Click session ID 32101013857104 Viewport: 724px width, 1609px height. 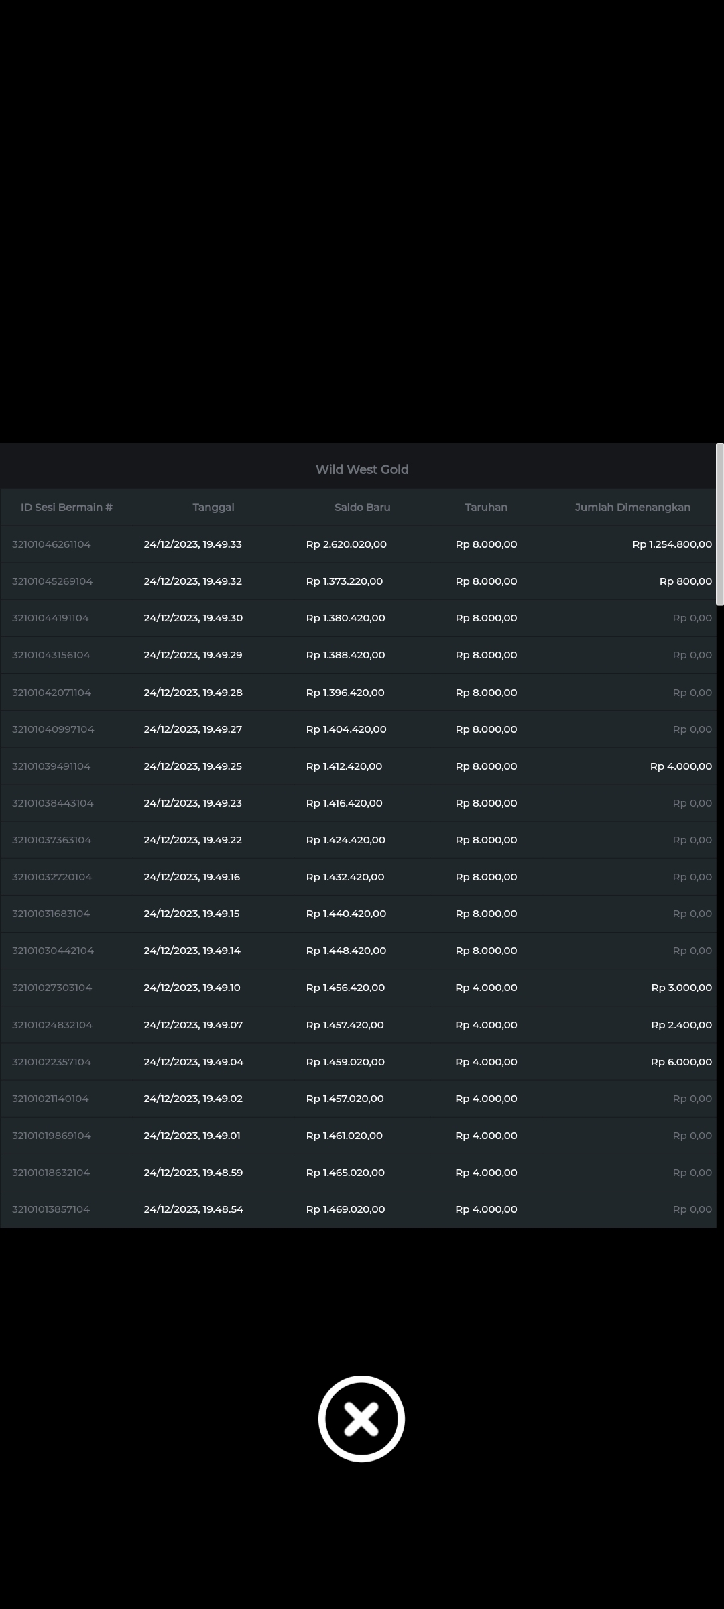pos(51,1209)
